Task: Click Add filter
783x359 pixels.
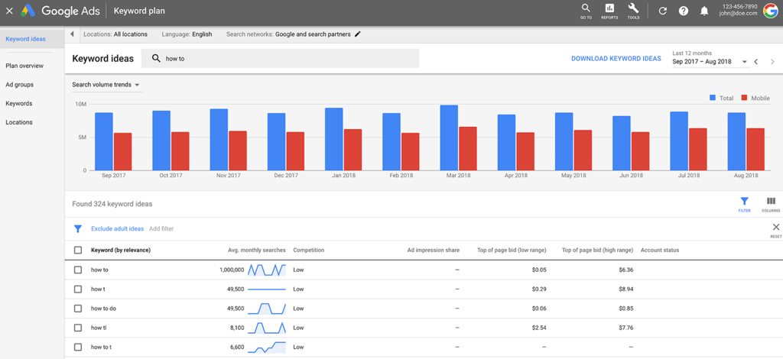Action: [161, 229]
